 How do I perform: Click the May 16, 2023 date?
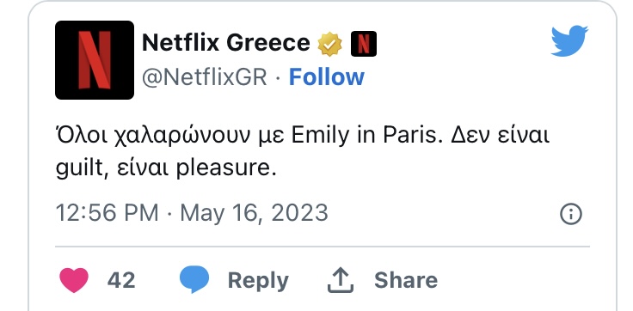(x=254, y=213)
